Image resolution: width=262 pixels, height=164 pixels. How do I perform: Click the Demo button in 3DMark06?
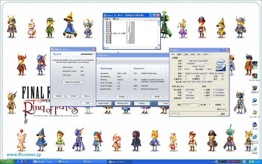164,104
